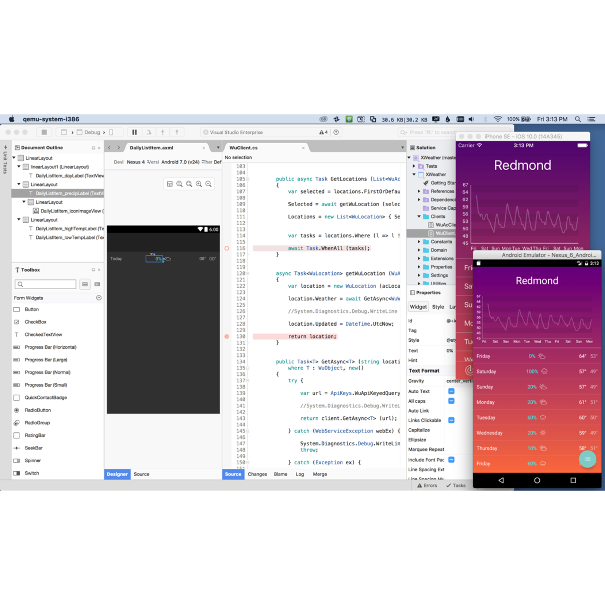This screenshot has width=605, height=605.
Task: Click the pause debugging button
Action: (134, 132)
